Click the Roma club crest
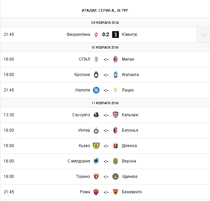 [x=96, y=192]
